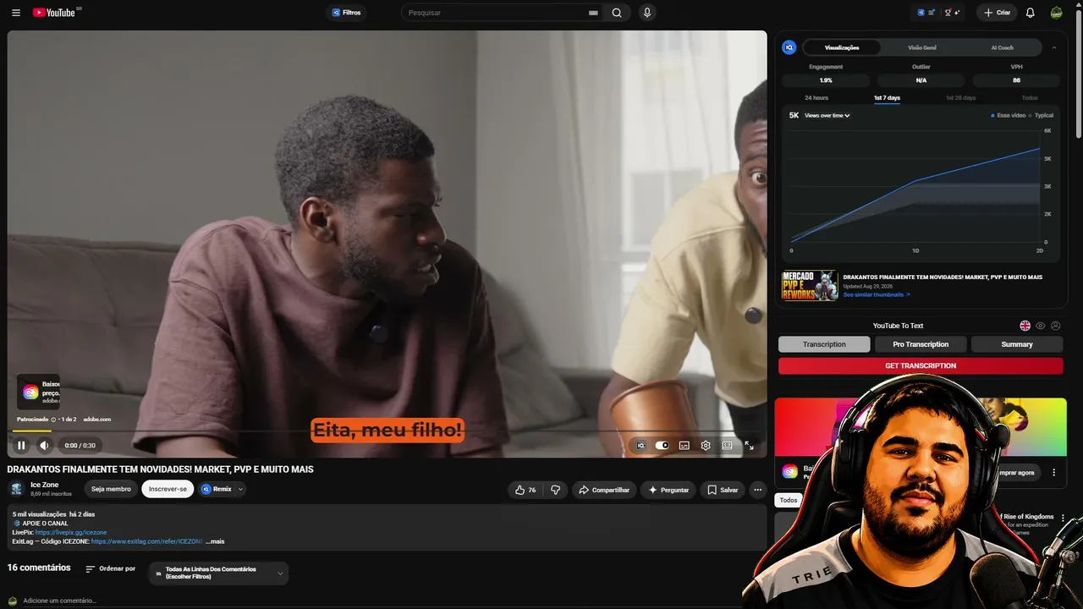Click the Perguntar ask button
Screen dimensions: 1083x609
point(668,490)
